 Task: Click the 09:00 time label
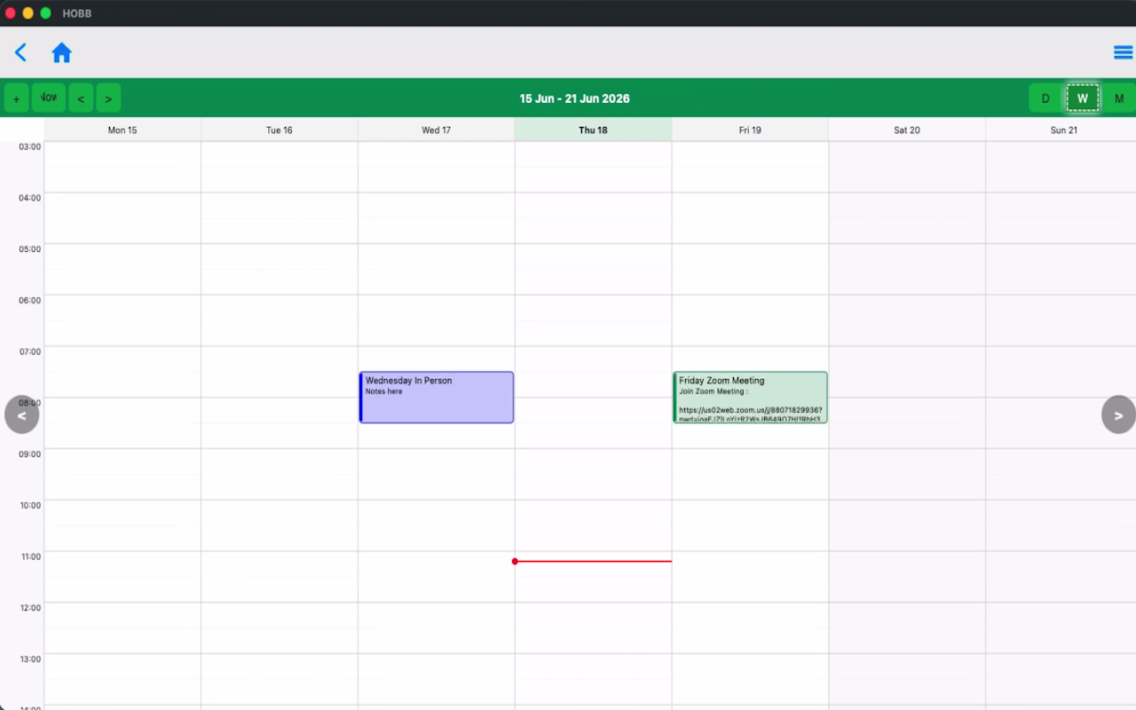click(30, 454)
